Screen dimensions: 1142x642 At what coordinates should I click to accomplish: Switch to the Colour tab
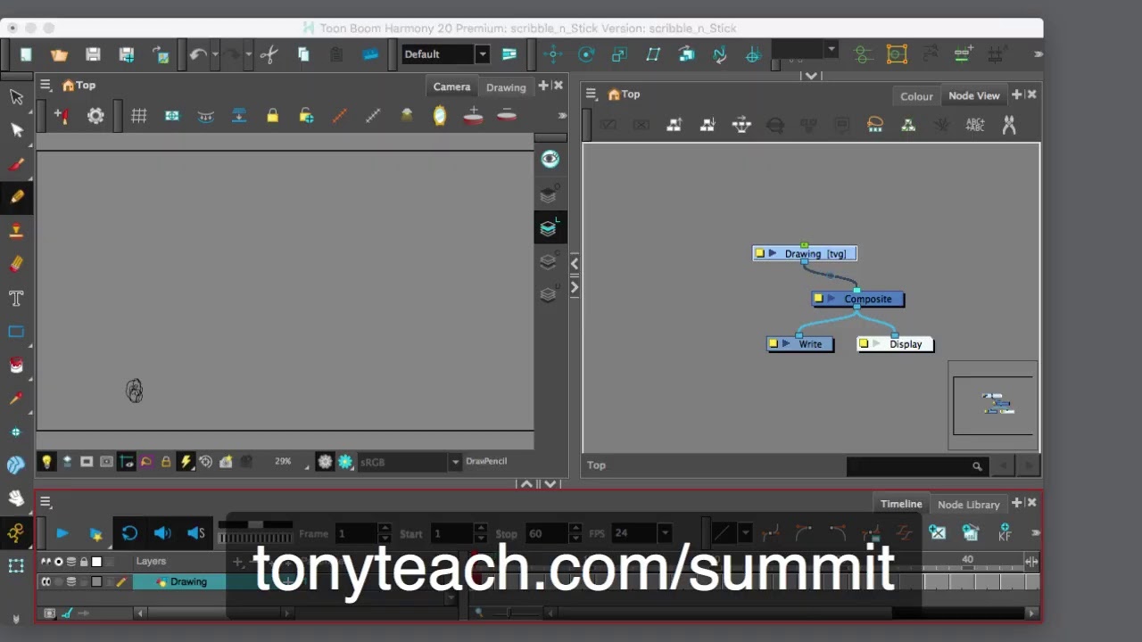pyautogui.click(x=916, y=96)
